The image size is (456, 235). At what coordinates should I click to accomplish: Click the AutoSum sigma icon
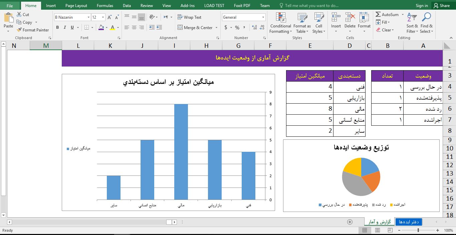click(378, 14)
